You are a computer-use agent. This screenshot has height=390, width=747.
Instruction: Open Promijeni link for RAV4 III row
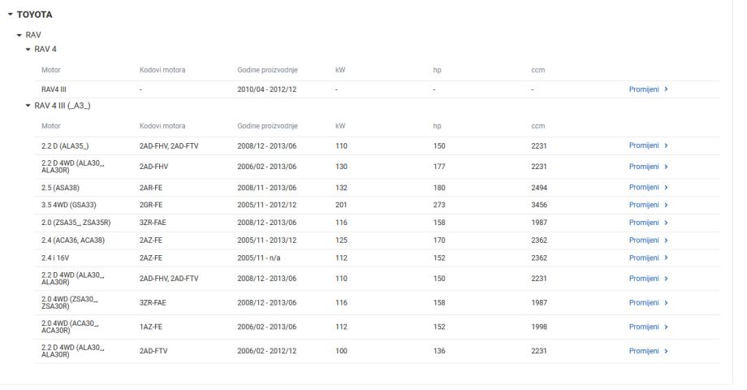pyautogui.click(x=648, y=89)
